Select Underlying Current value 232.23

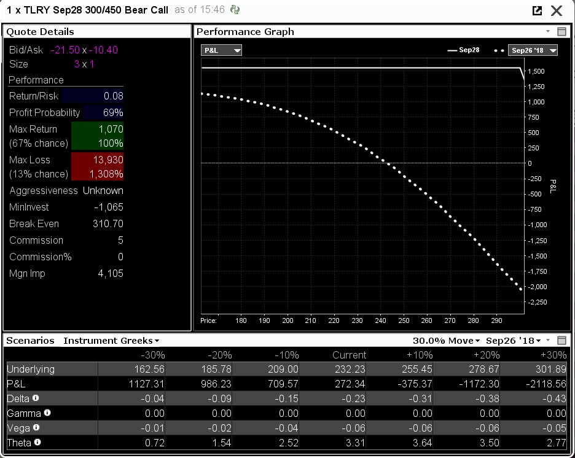click(350, 369)
